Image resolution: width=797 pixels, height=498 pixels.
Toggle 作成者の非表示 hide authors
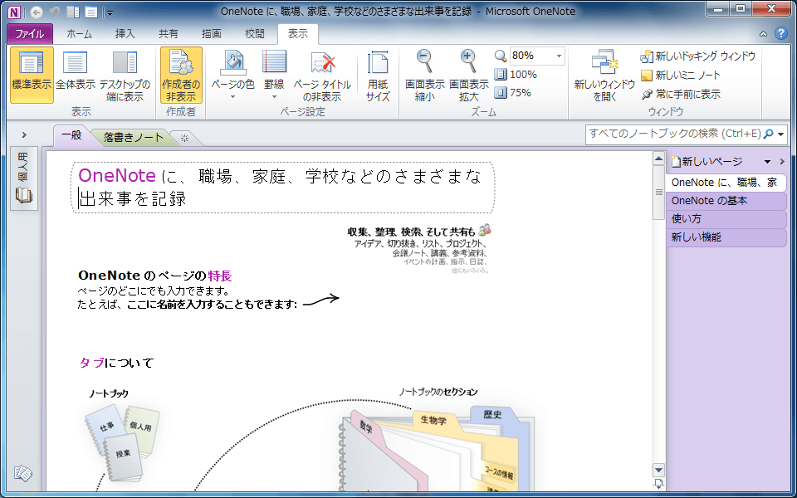[182, 76]
